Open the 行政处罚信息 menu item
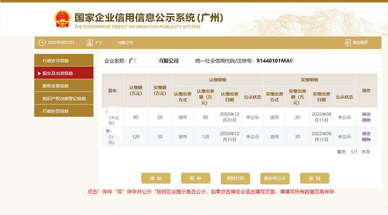Screen dimensions: 388x215 [x=64, y=111]
